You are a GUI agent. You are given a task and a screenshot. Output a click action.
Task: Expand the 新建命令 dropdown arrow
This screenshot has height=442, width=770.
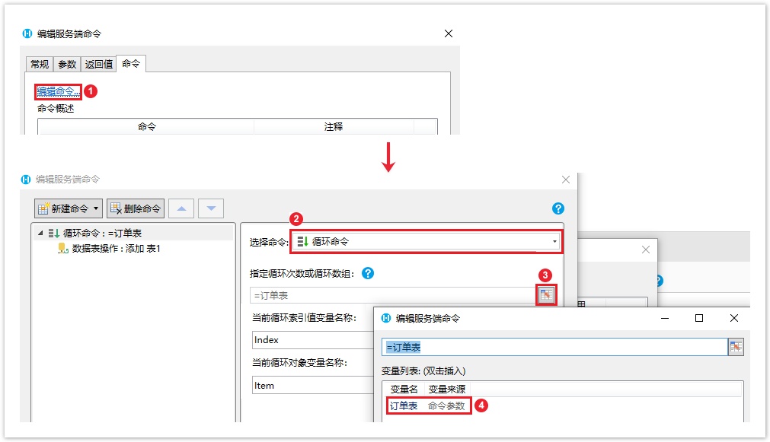tap(96, 208)
